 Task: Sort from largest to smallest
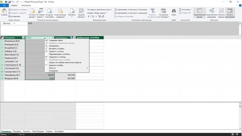131,13
